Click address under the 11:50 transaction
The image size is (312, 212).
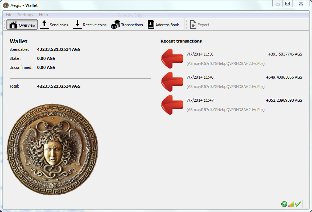226,63
